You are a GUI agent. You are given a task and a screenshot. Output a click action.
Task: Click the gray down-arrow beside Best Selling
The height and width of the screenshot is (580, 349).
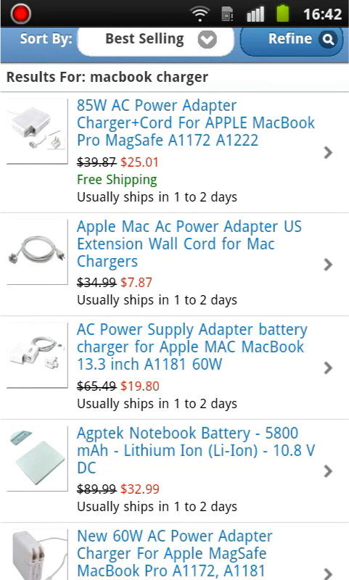207,40
